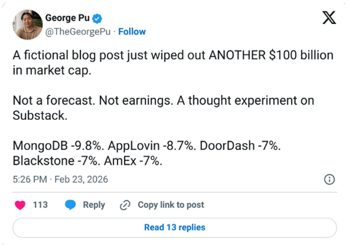Click the George Pu display name
Viewport: 348px width, 247px height.
(68, 18)
